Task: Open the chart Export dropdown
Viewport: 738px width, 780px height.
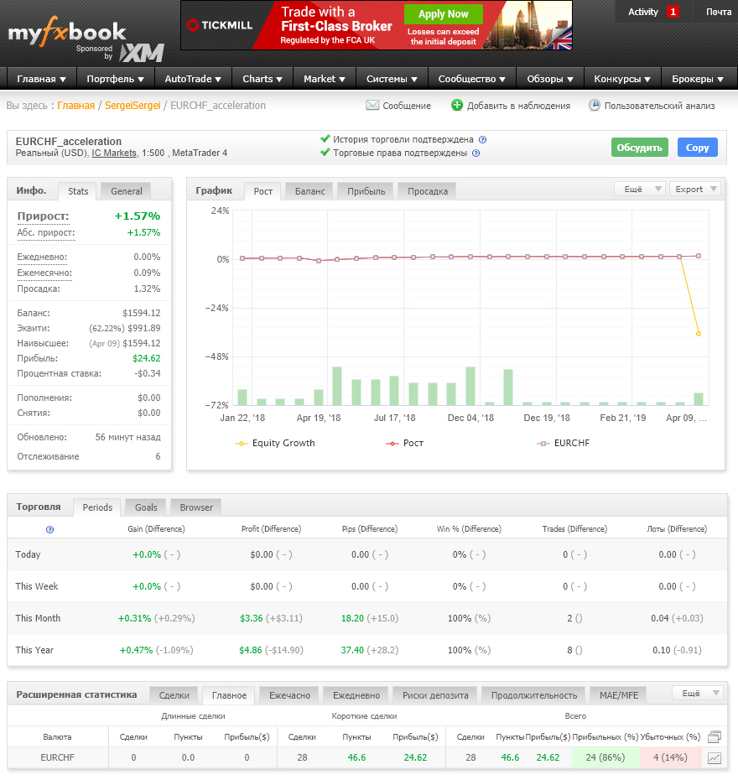Action: click(x=694, y=189)
